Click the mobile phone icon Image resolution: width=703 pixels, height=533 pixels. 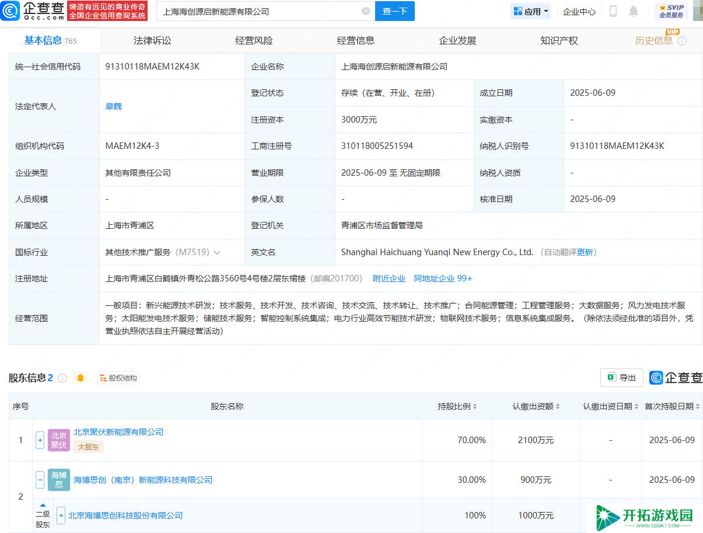(x=613, y=11)
